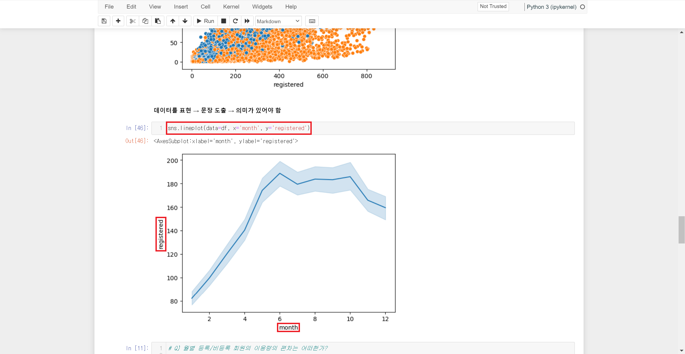Click the save and checkpoint icon
Image resolution: width=685 pixels, height=354 pixels.
point(104,21)
